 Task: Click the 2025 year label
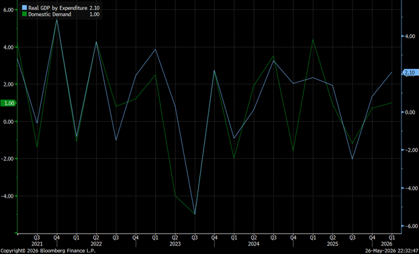(x=332, y=244)
